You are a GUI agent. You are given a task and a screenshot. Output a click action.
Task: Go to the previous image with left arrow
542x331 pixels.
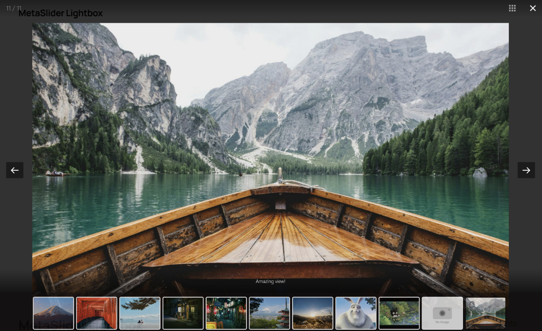[x=14, y=170]
